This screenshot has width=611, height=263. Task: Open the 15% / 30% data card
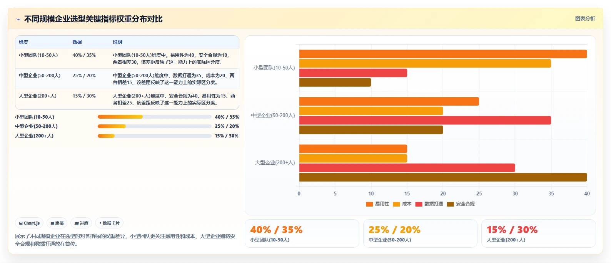(x=538, y=233)
